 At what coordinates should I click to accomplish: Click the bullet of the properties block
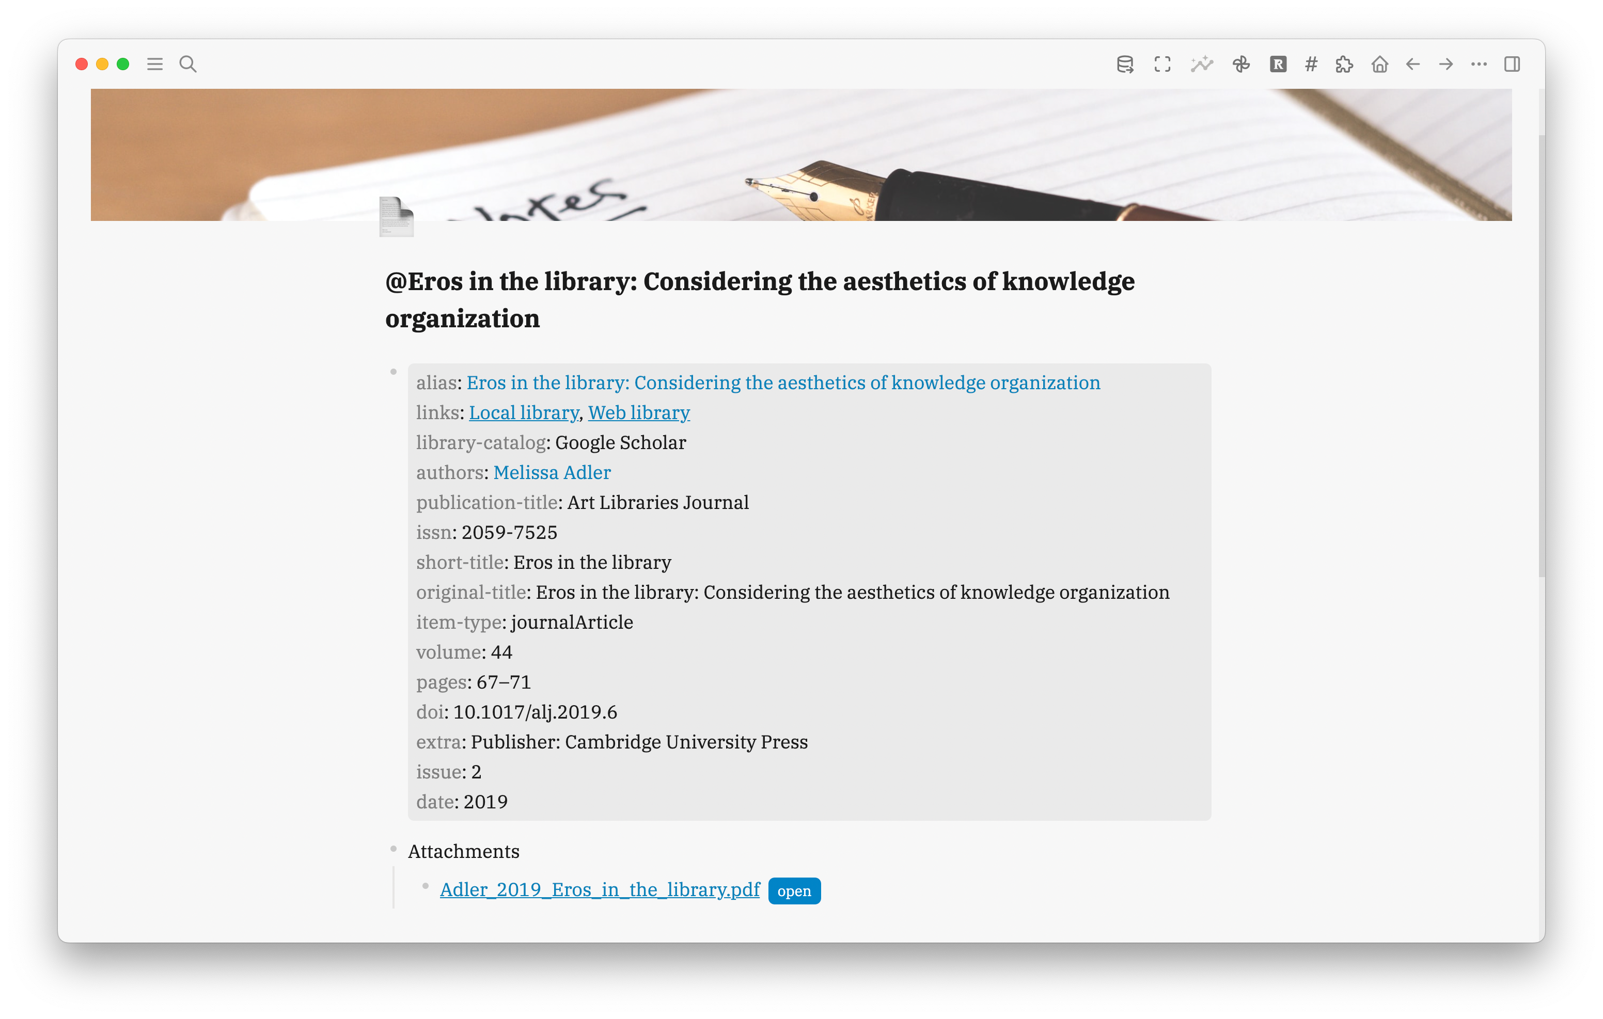[394, 372]
